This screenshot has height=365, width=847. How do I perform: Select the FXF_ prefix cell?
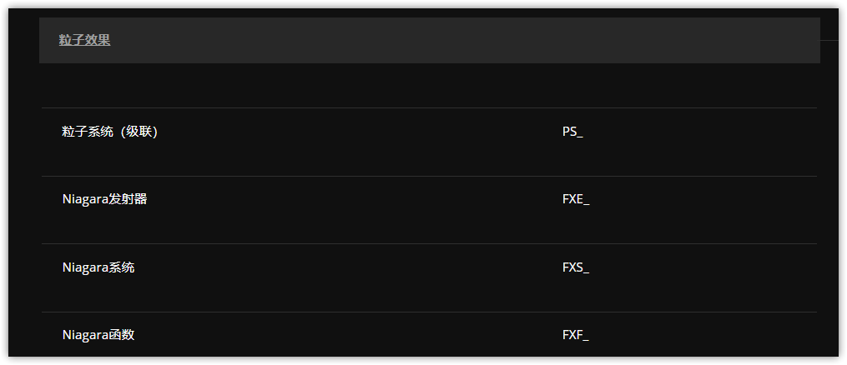point(576,335)
